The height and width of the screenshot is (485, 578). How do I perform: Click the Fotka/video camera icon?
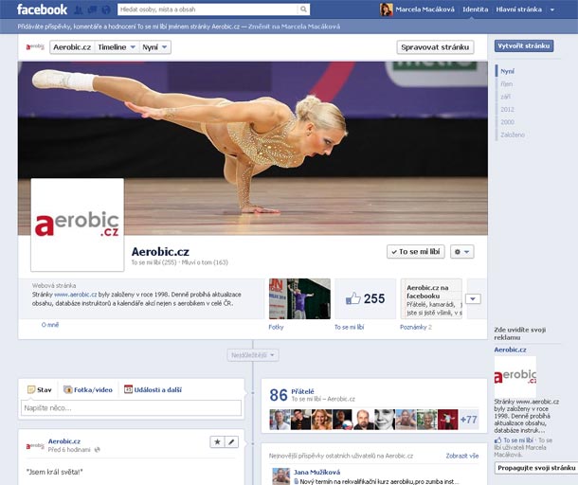68,389
